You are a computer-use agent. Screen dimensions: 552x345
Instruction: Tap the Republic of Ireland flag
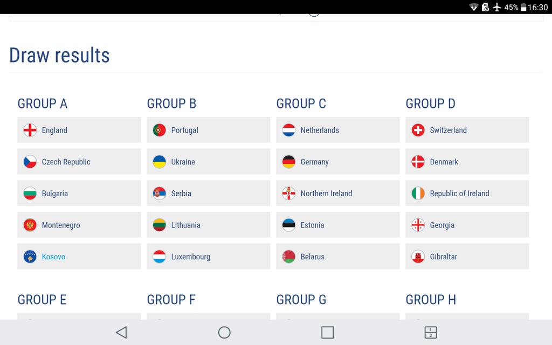click(x=418, y=194)
